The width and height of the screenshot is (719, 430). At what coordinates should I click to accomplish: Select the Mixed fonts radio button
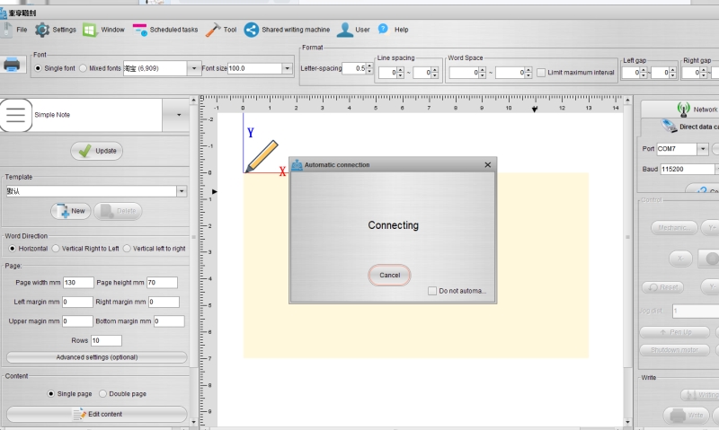coord(84,68)
